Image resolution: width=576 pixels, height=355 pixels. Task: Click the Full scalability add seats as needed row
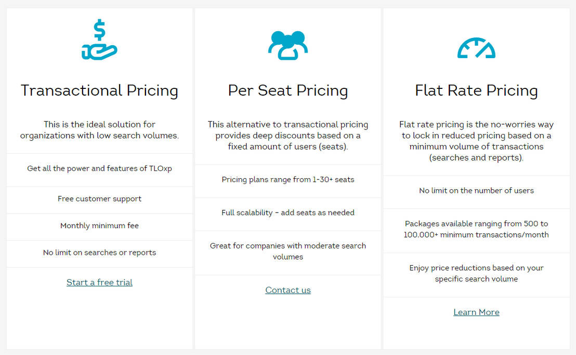click(x=288, y=213)
